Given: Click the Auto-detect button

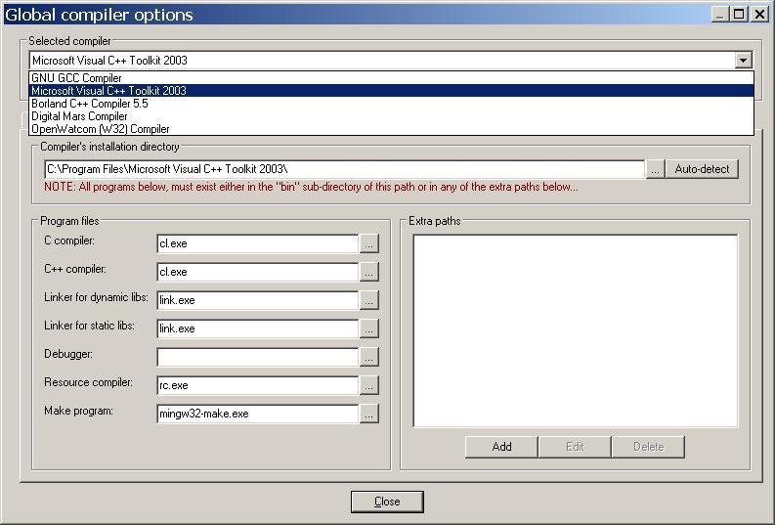Looking at the screenshot, I should tap(702, 169).
